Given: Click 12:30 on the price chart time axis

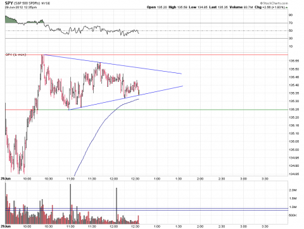Looking at the screenshot, I should point(135,179).
